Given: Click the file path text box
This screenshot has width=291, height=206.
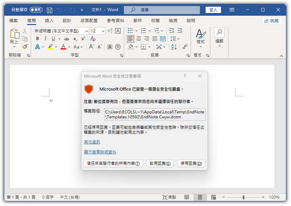Looking at the screenshot, I should (x=155, y=115).
